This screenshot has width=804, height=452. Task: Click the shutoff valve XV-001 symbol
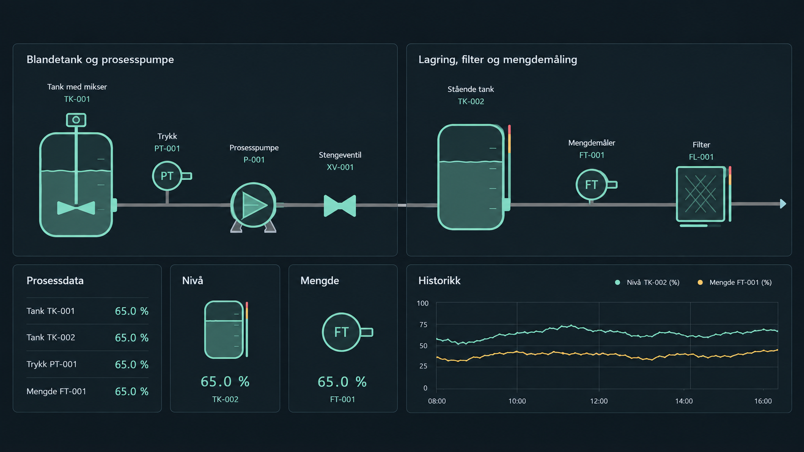pos(340,206)
